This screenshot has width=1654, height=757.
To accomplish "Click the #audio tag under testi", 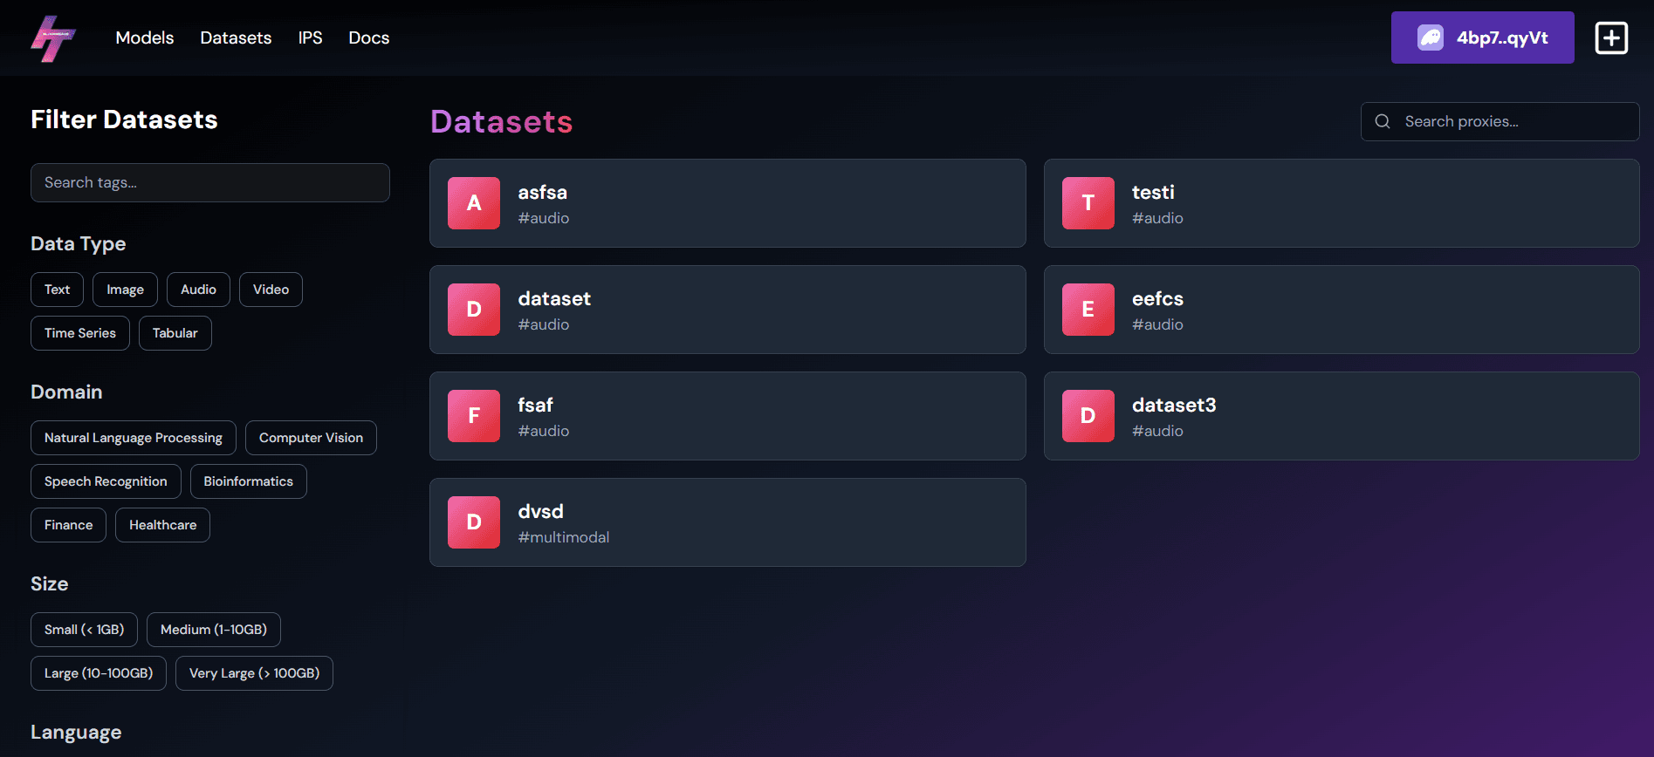I will tap(1157, 218).
